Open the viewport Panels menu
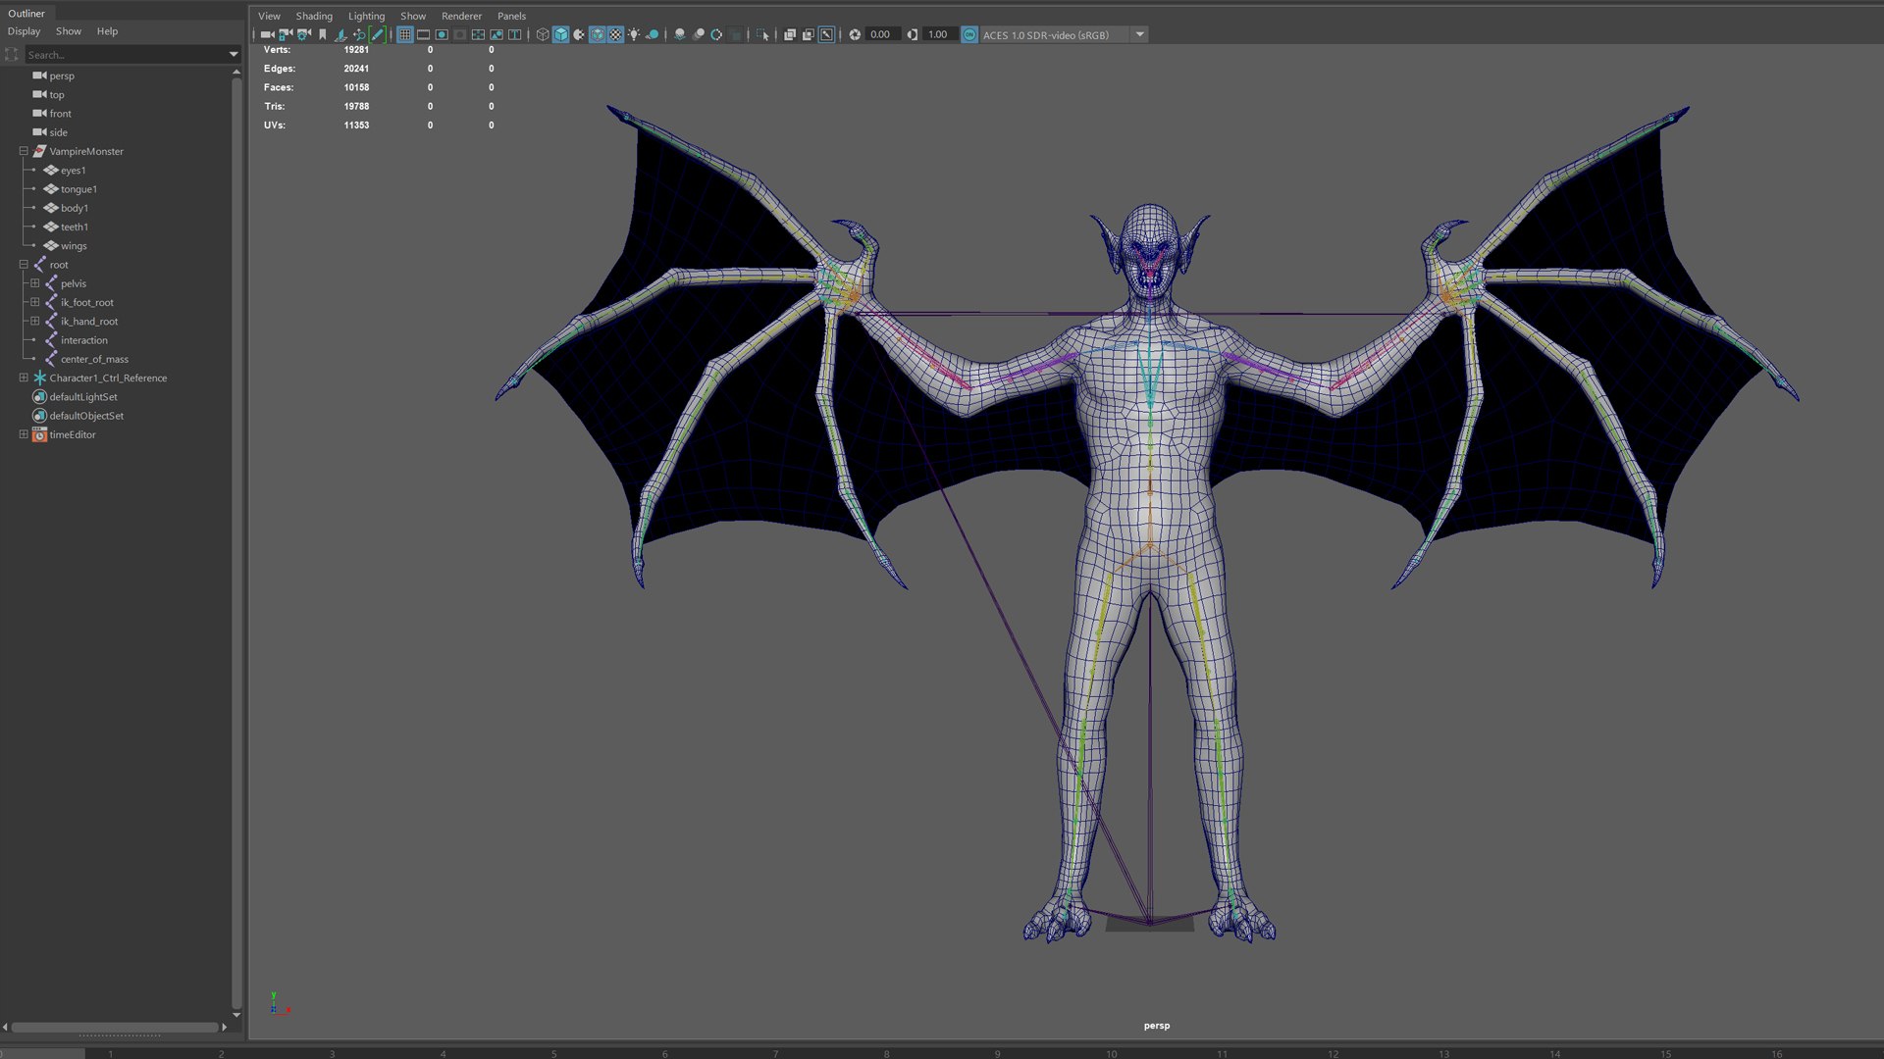 coord(511,16)
